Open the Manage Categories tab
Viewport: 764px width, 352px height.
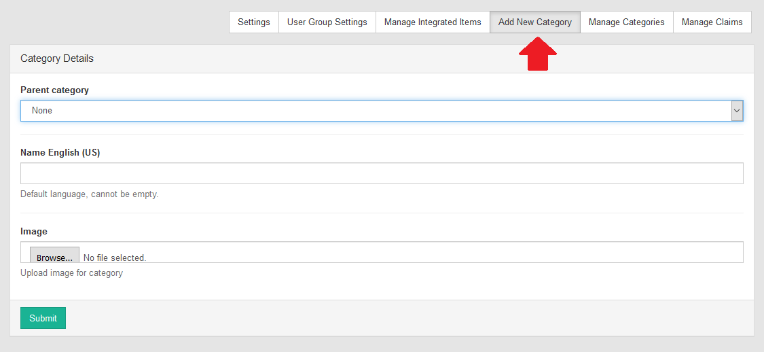point(626,22)
